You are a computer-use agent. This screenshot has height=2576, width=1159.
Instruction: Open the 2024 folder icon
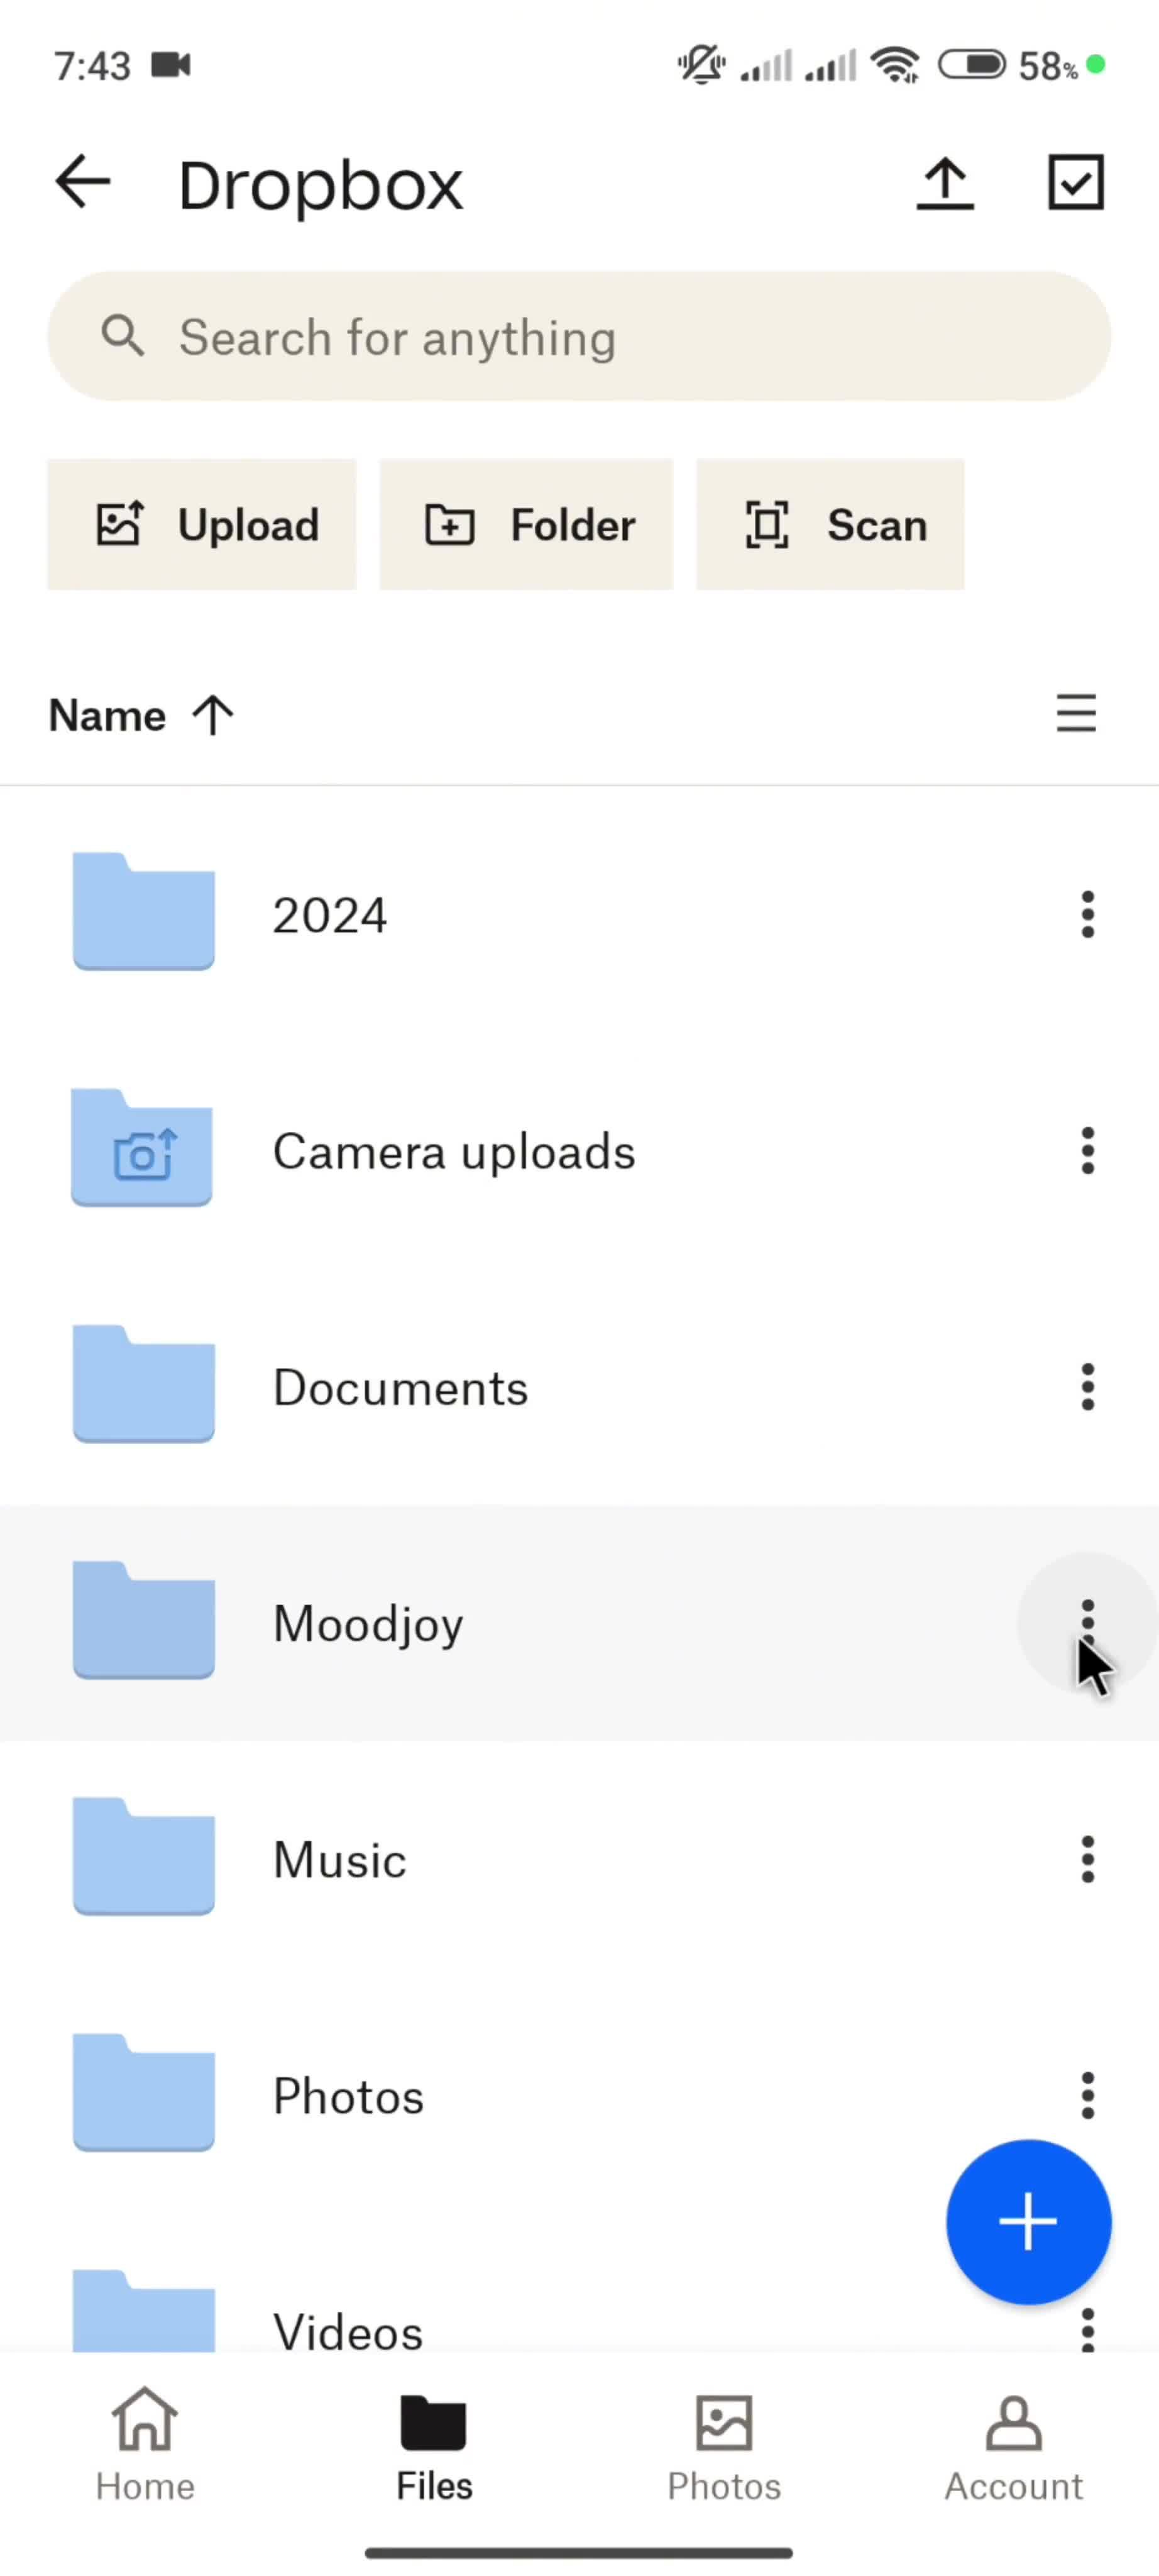point(144,911)
